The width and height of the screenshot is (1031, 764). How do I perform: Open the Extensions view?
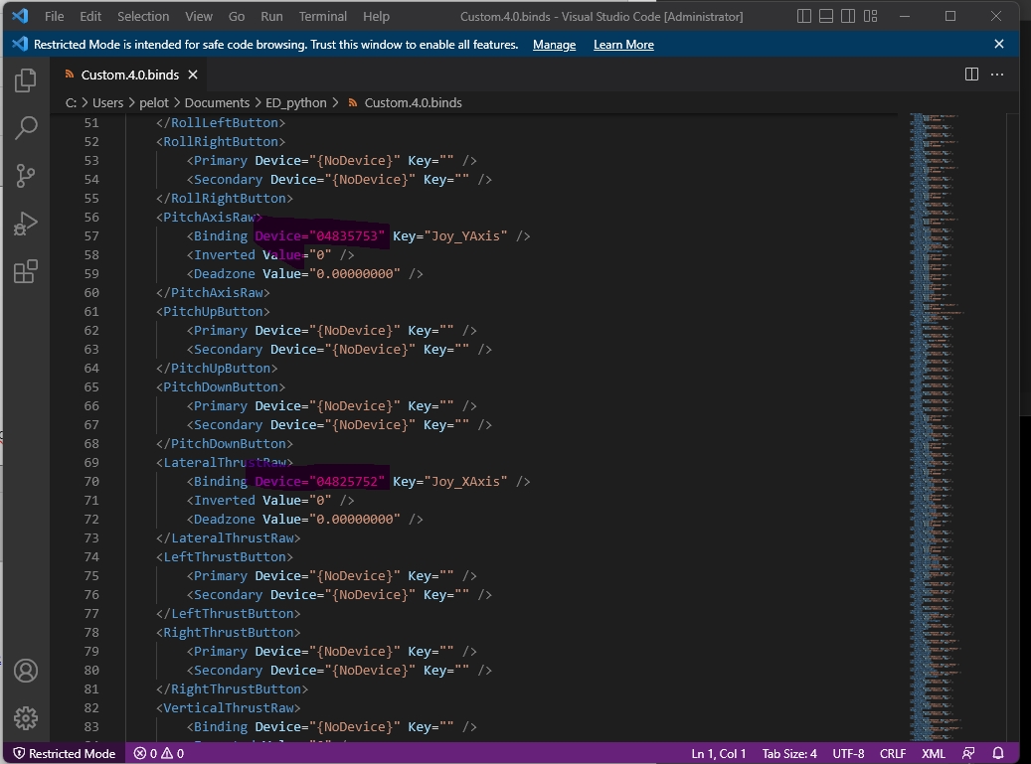26,271
